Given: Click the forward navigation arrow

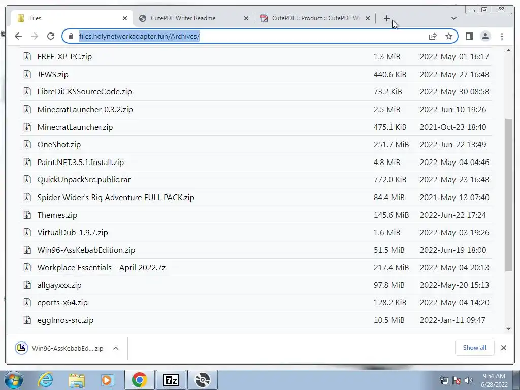Looking at the screenshot, I should 35,36.
